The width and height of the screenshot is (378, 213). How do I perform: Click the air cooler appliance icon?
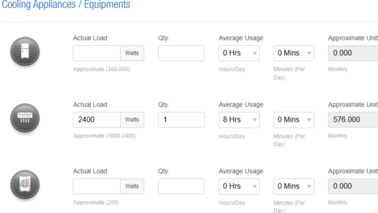pos(25,184)
